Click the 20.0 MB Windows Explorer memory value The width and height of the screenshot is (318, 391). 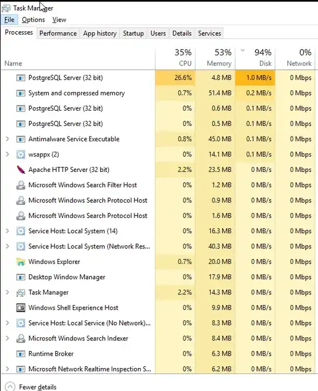pos(220,262)
